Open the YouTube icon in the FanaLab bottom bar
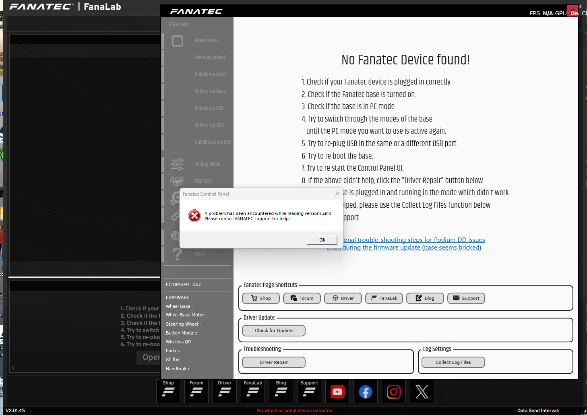587x415 pixels. point(337,391)
